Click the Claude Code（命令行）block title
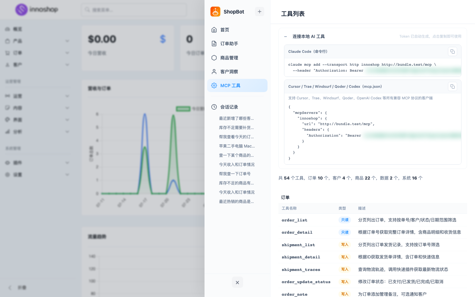The height and width of the screenshot is (297, 475). (308, 51)
